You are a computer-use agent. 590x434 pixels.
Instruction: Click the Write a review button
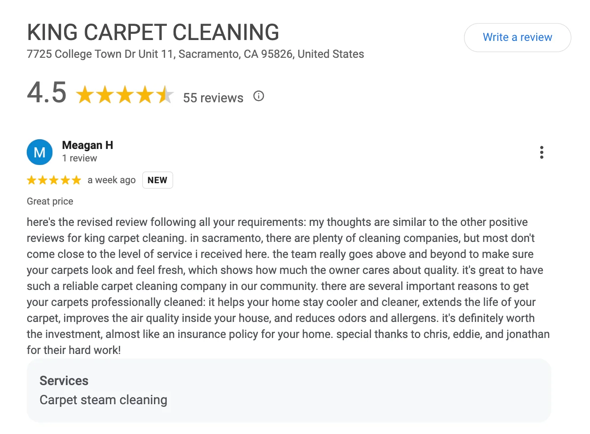[x=517, y=37]
